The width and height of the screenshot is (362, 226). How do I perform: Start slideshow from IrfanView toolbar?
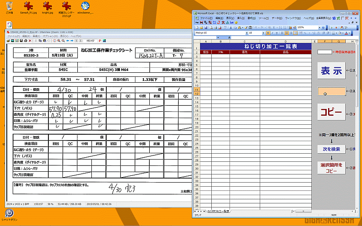13,41
